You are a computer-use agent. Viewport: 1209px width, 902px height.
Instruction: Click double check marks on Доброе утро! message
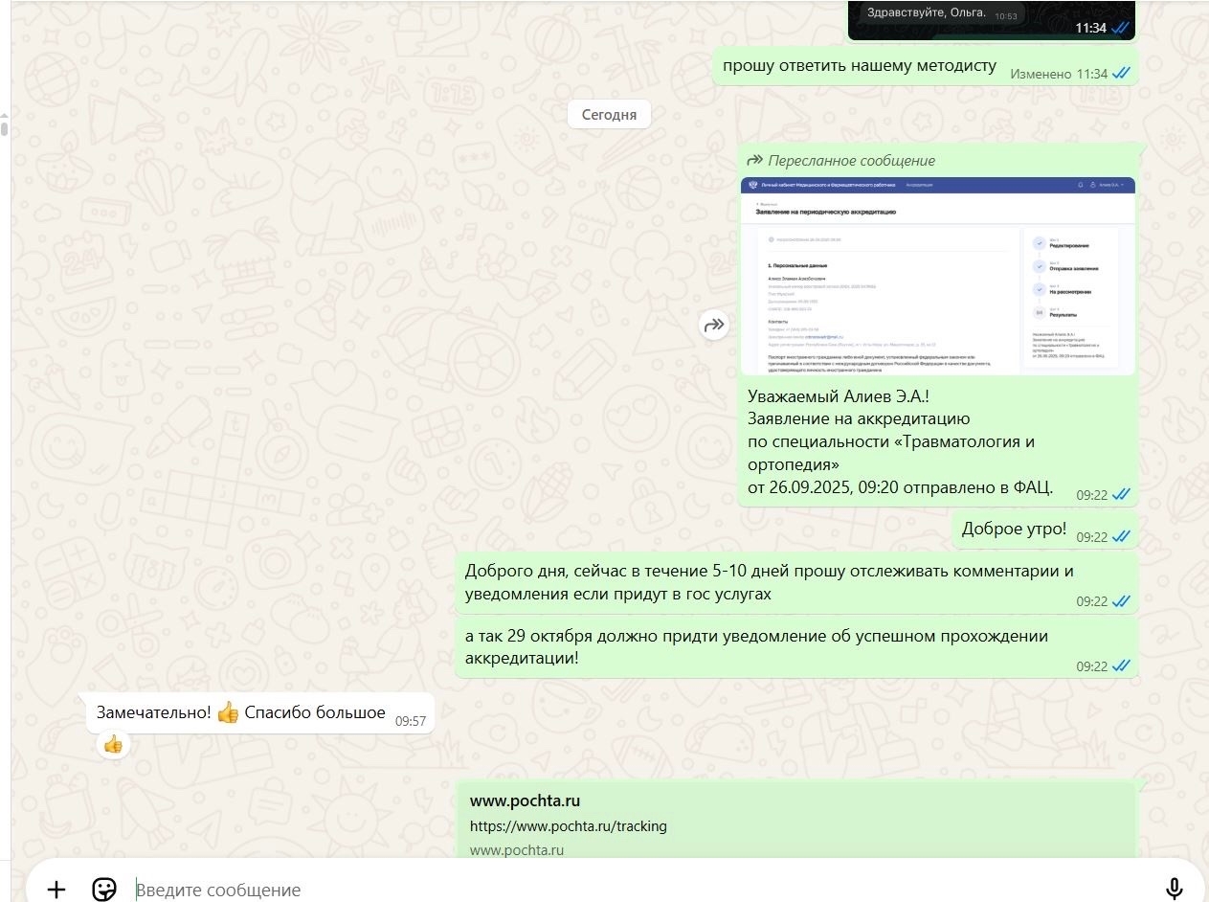[1121, 537]
